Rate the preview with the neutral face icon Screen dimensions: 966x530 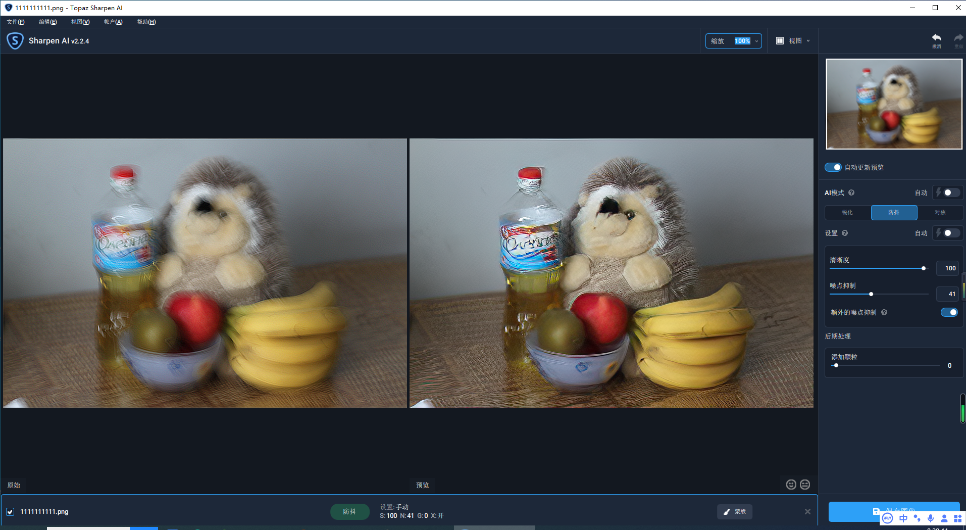805,485
